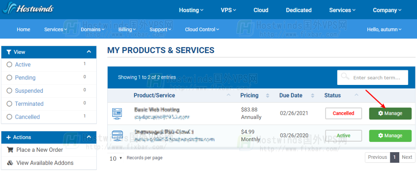
Task: Go to the Dedicated page
Action: click(x=299, y=10)
